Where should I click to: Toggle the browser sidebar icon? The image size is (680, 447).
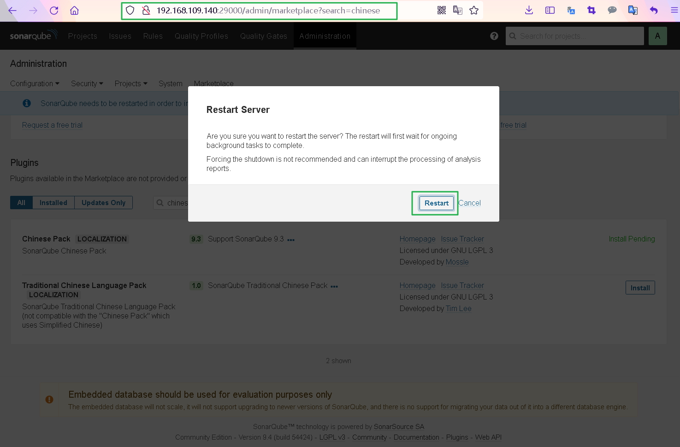(x=550, y=10)
